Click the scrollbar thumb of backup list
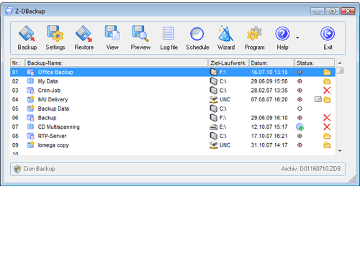Image resolution: width=360 pixels, height=266 pixels. point(340,70)
